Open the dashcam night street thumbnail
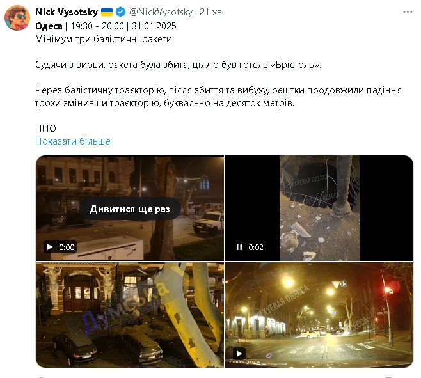Image resolution: width=421 pixels, height=378 pixels. point(319,315)
